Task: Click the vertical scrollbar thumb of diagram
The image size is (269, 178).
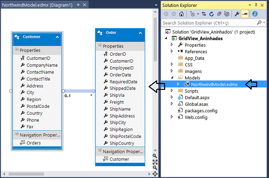Action: click(155, 39)
